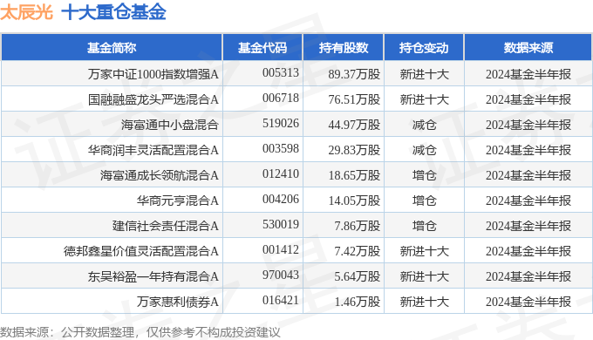Select fund 德邦鑫星价值灵活配置混合A
This screenshot has height=340, width=593.
click(x=141, y=251)
